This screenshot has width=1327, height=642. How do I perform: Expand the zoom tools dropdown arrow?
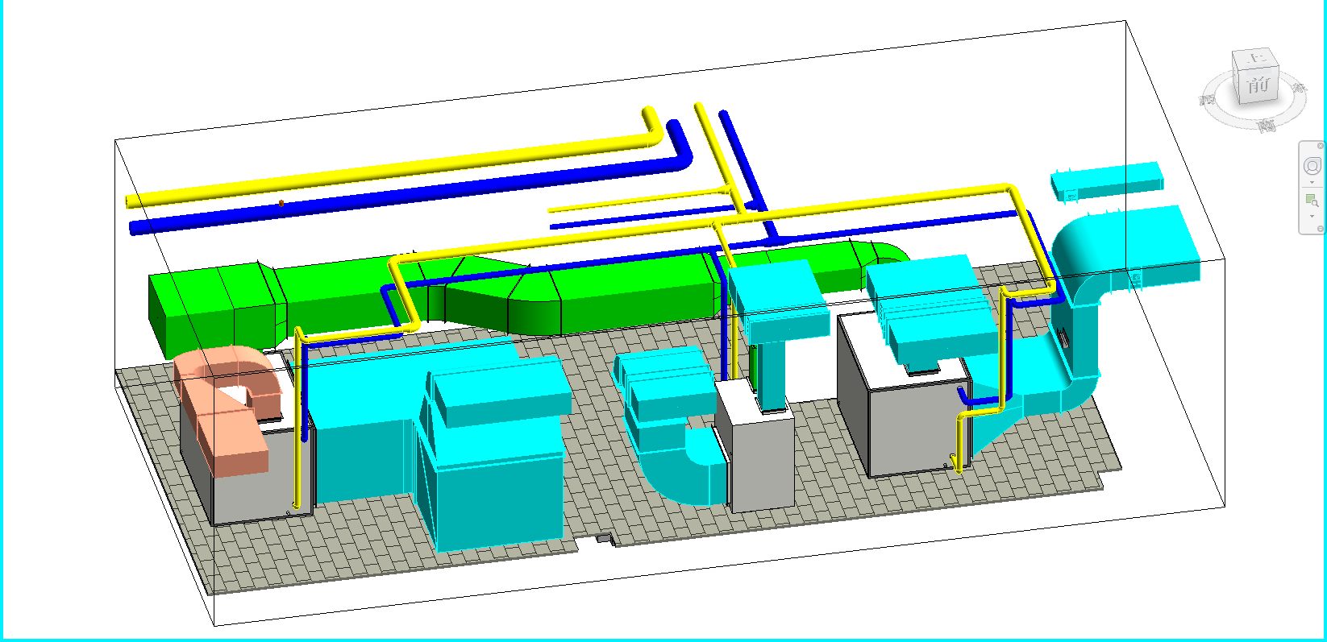(1312, 216)
